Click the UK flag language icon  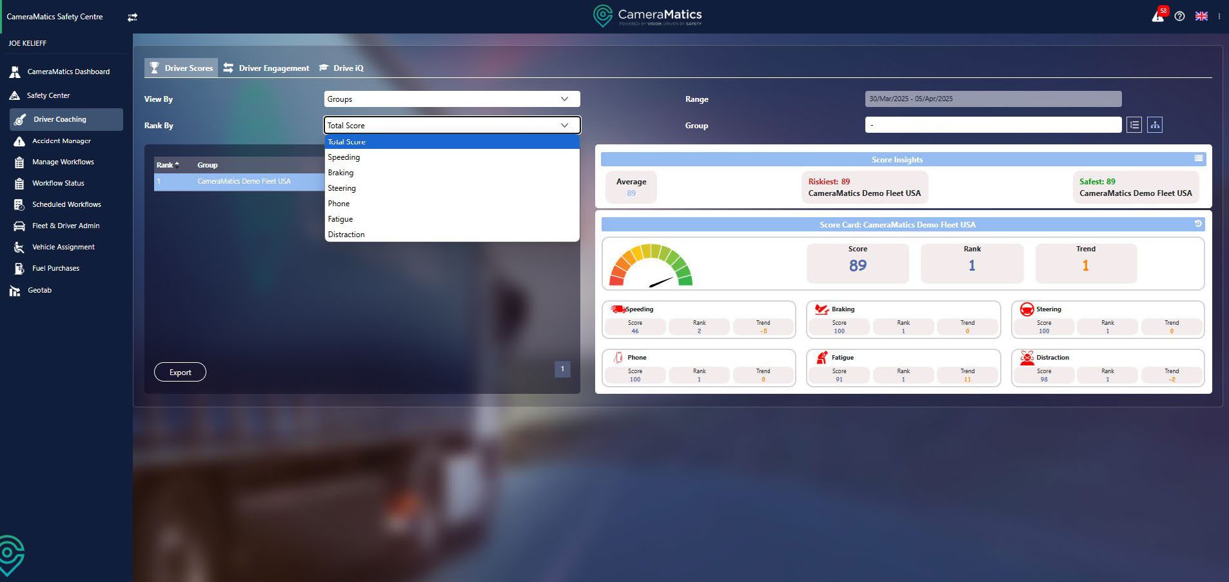click(x=1201, y=16)
